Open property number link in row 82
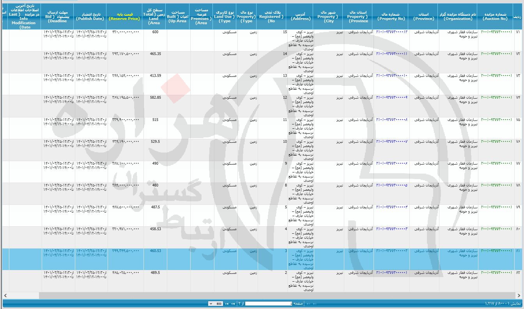Image resolution: width=524 pixels, height=309 pixels. [391, 272]
